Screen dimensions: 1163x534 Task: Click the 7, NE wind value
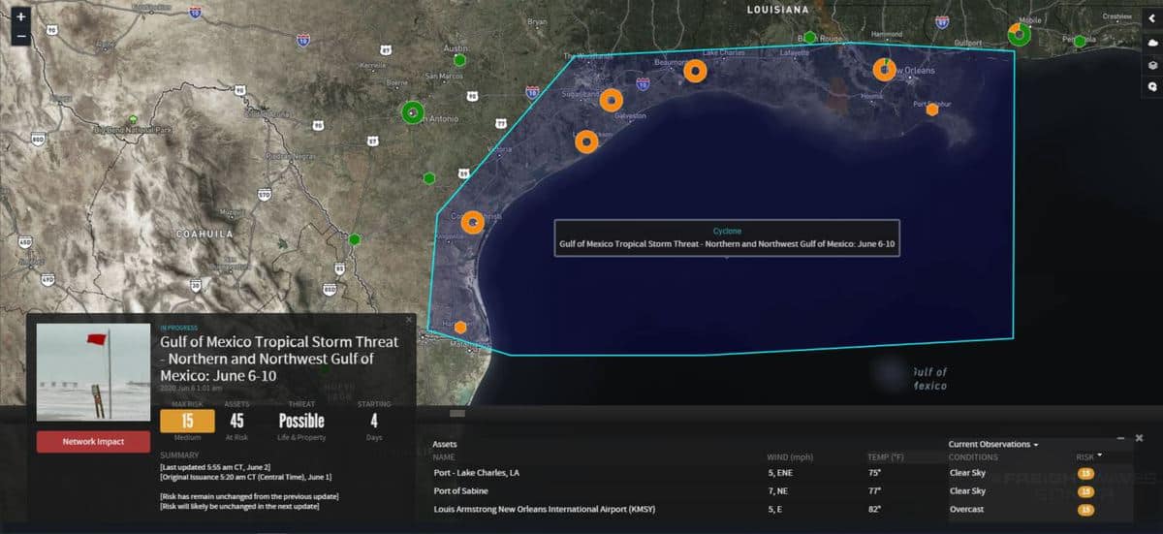[778, 491]
